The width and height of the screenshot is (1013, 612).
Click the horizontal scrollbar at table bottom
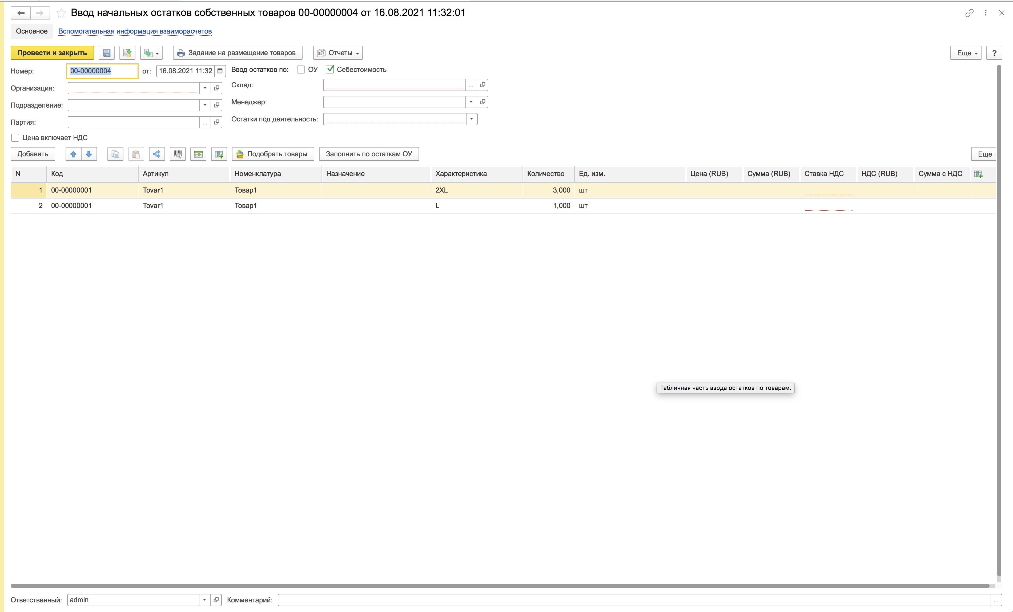[x=500, y=586]
